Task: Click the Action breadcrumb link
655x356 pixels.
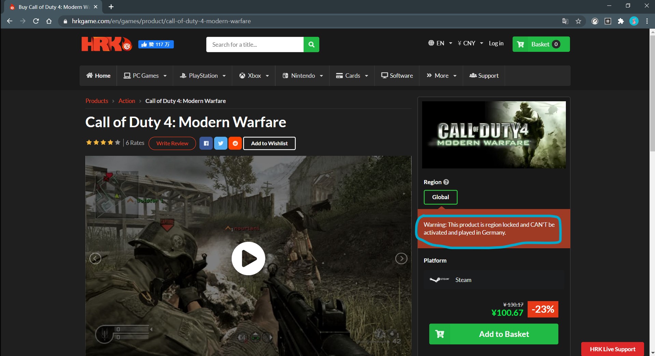Action: (x=127, y=101)
